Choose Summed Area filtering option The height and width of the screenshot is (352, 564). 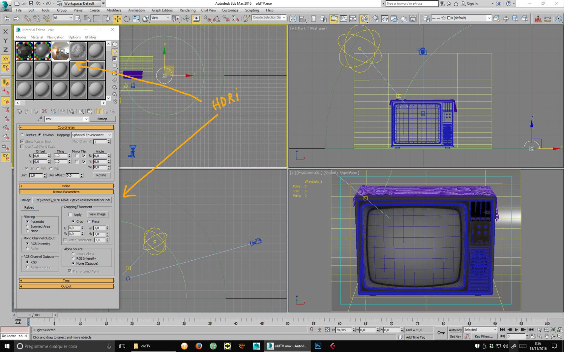[x=28, y=226]
